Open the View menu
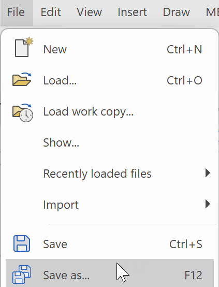 pos(89,12)
